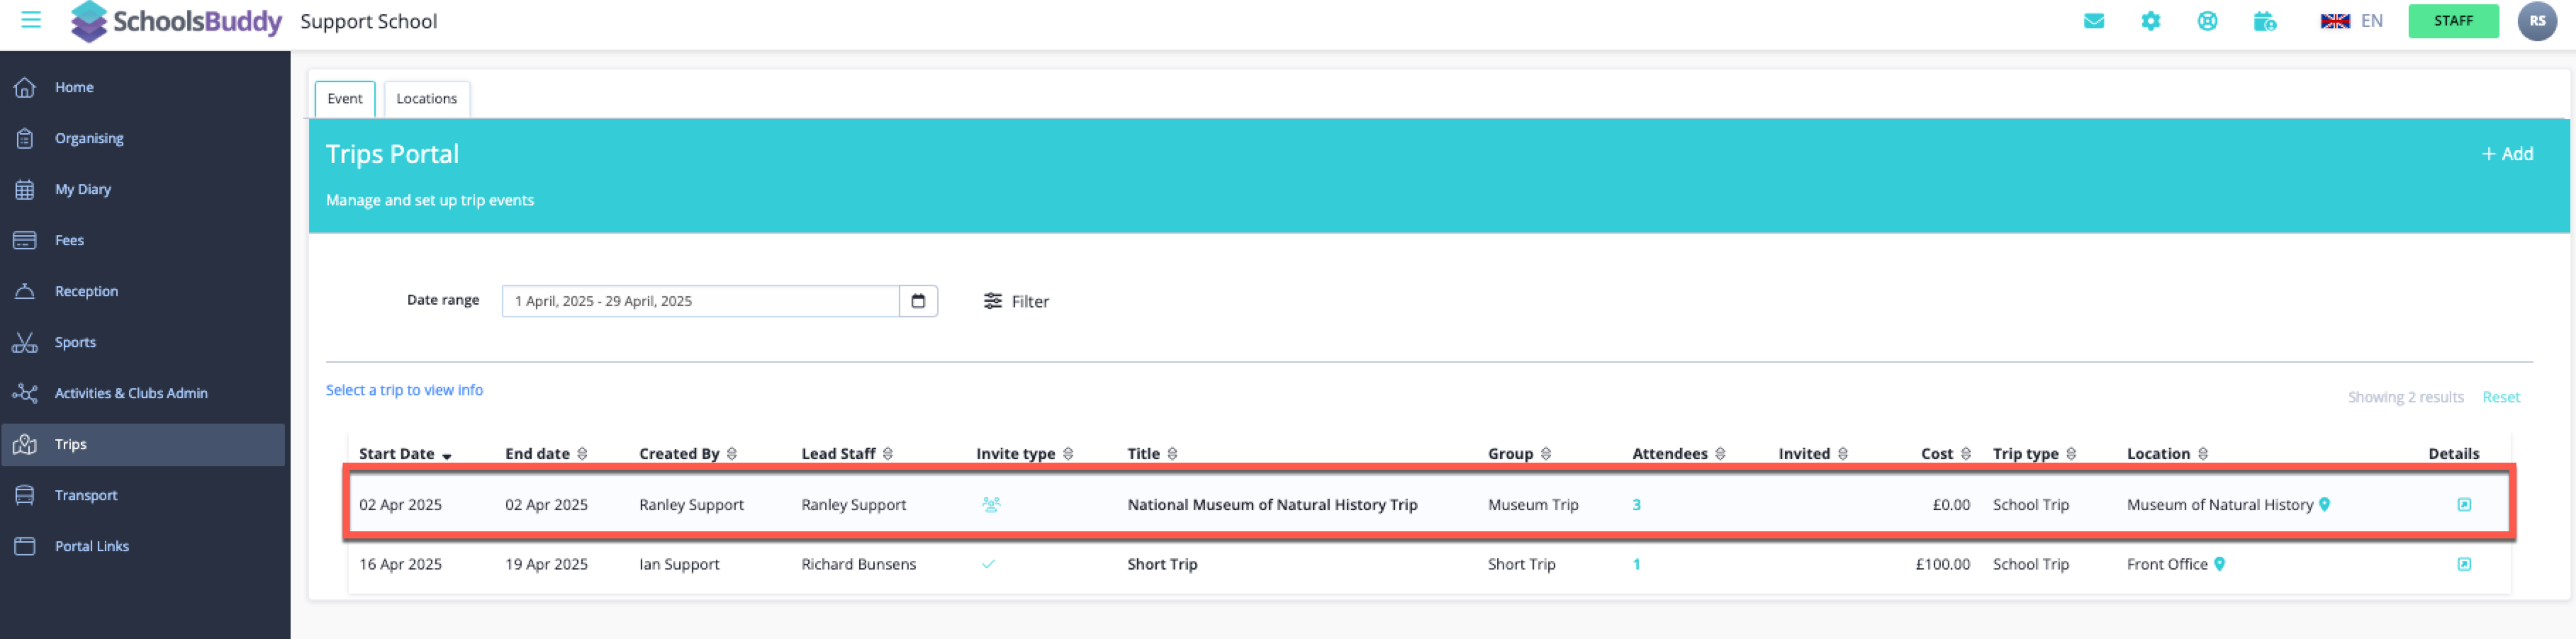Sort by Group column

pos(1519,454)
